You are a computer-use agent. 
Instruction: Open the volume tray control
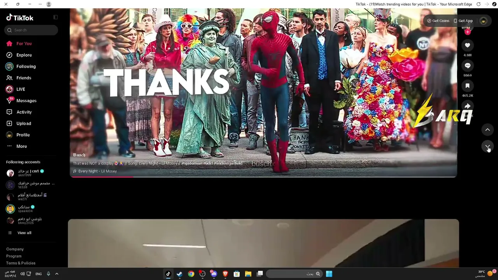pyautogui.click(x=23, y=274)
